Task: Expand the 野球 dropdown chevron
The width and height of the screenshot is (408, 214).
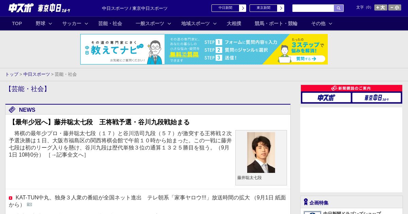Action: coord(50,23)
